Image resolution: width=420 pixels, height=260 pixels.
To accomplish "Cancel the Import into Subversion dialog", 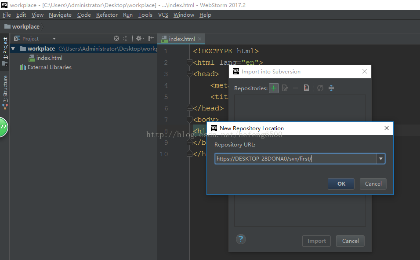I will (x=350, y=241).
